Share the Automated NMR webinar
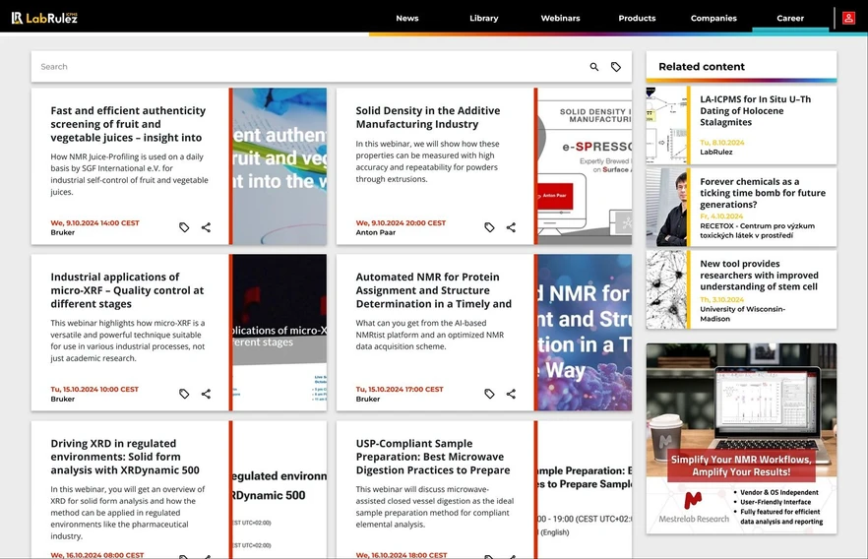Image resolution: width=868 pixels, height=559 pixels. 511,394
